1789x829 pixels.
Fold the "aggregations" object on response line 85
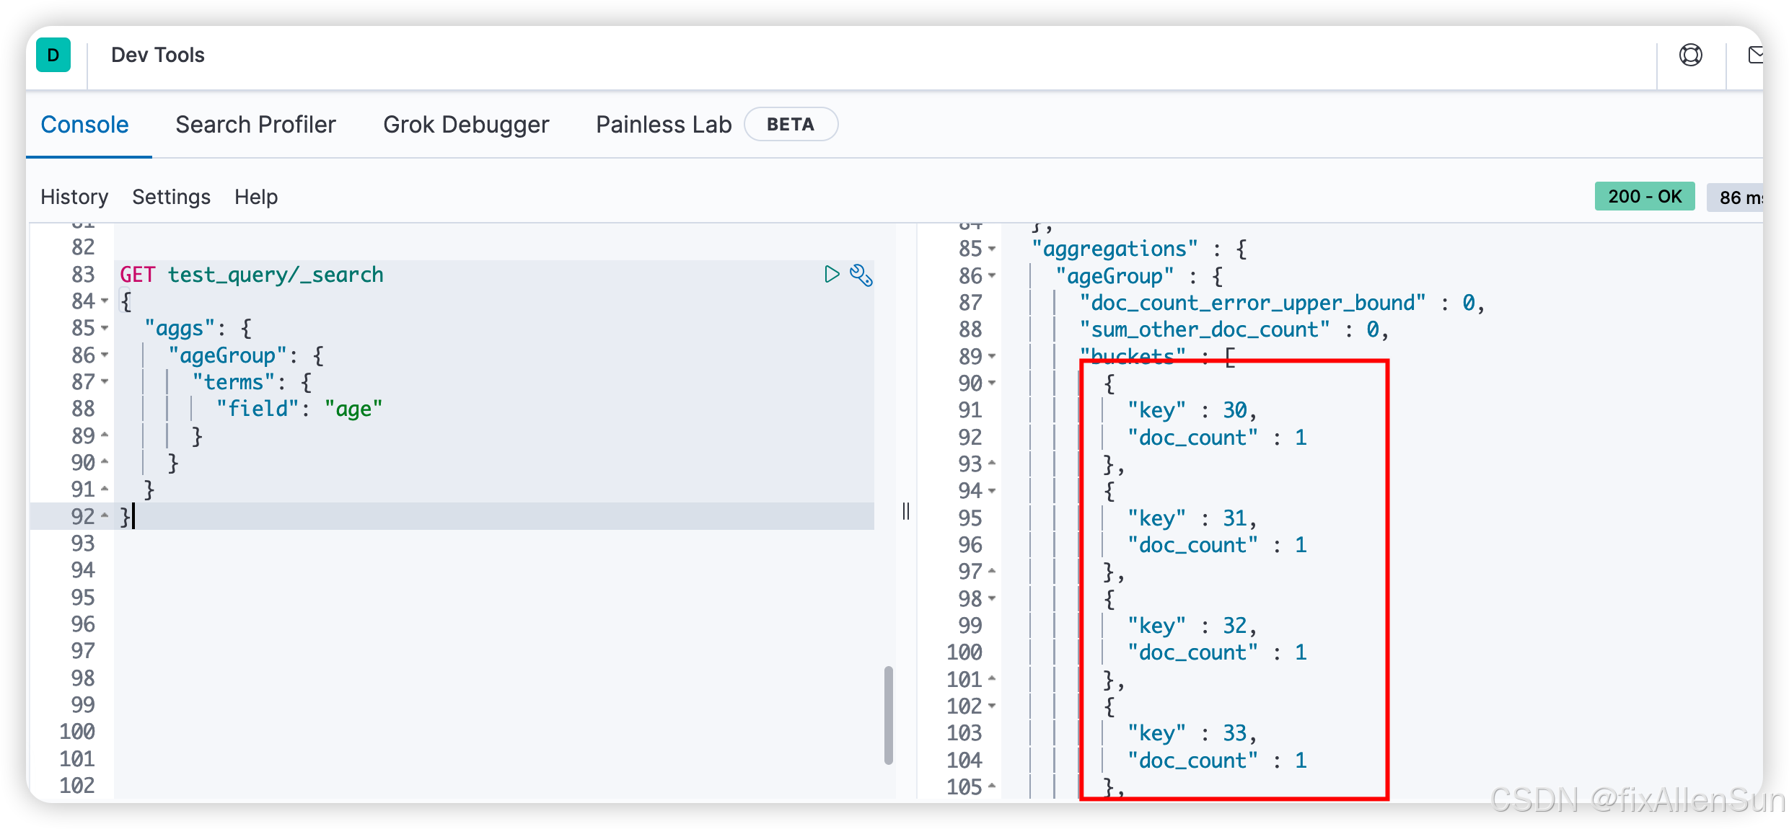[x=993, y=249]
